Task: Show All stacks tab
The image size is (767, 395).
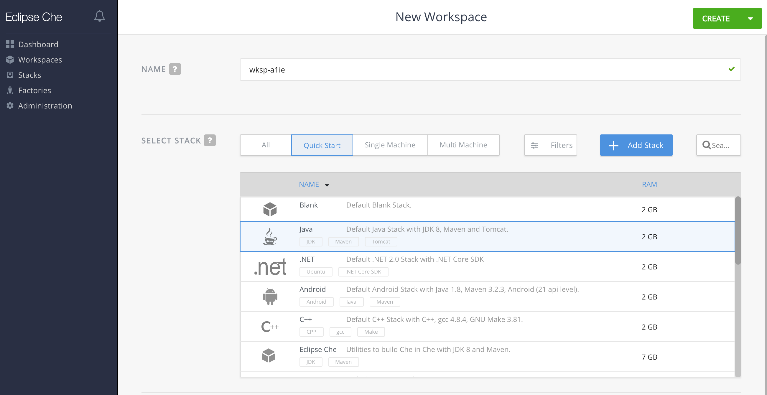Action: (x=266, y=145)
